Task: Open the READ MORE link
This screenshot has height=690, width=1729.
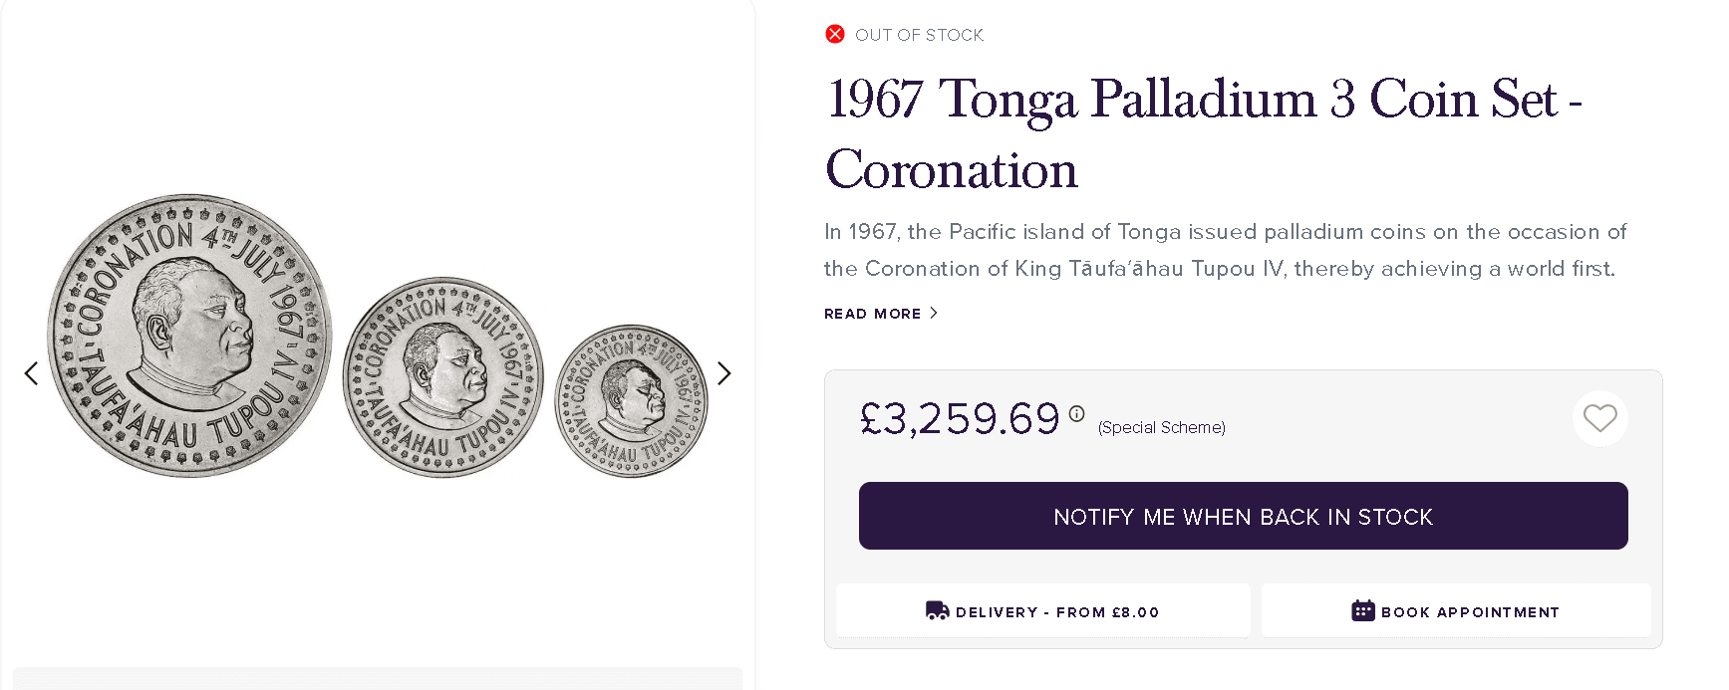Action: 872,314
